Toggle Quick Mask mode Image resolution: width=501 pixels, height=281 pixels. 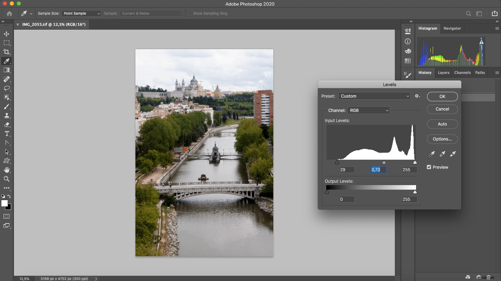point(6,217)
